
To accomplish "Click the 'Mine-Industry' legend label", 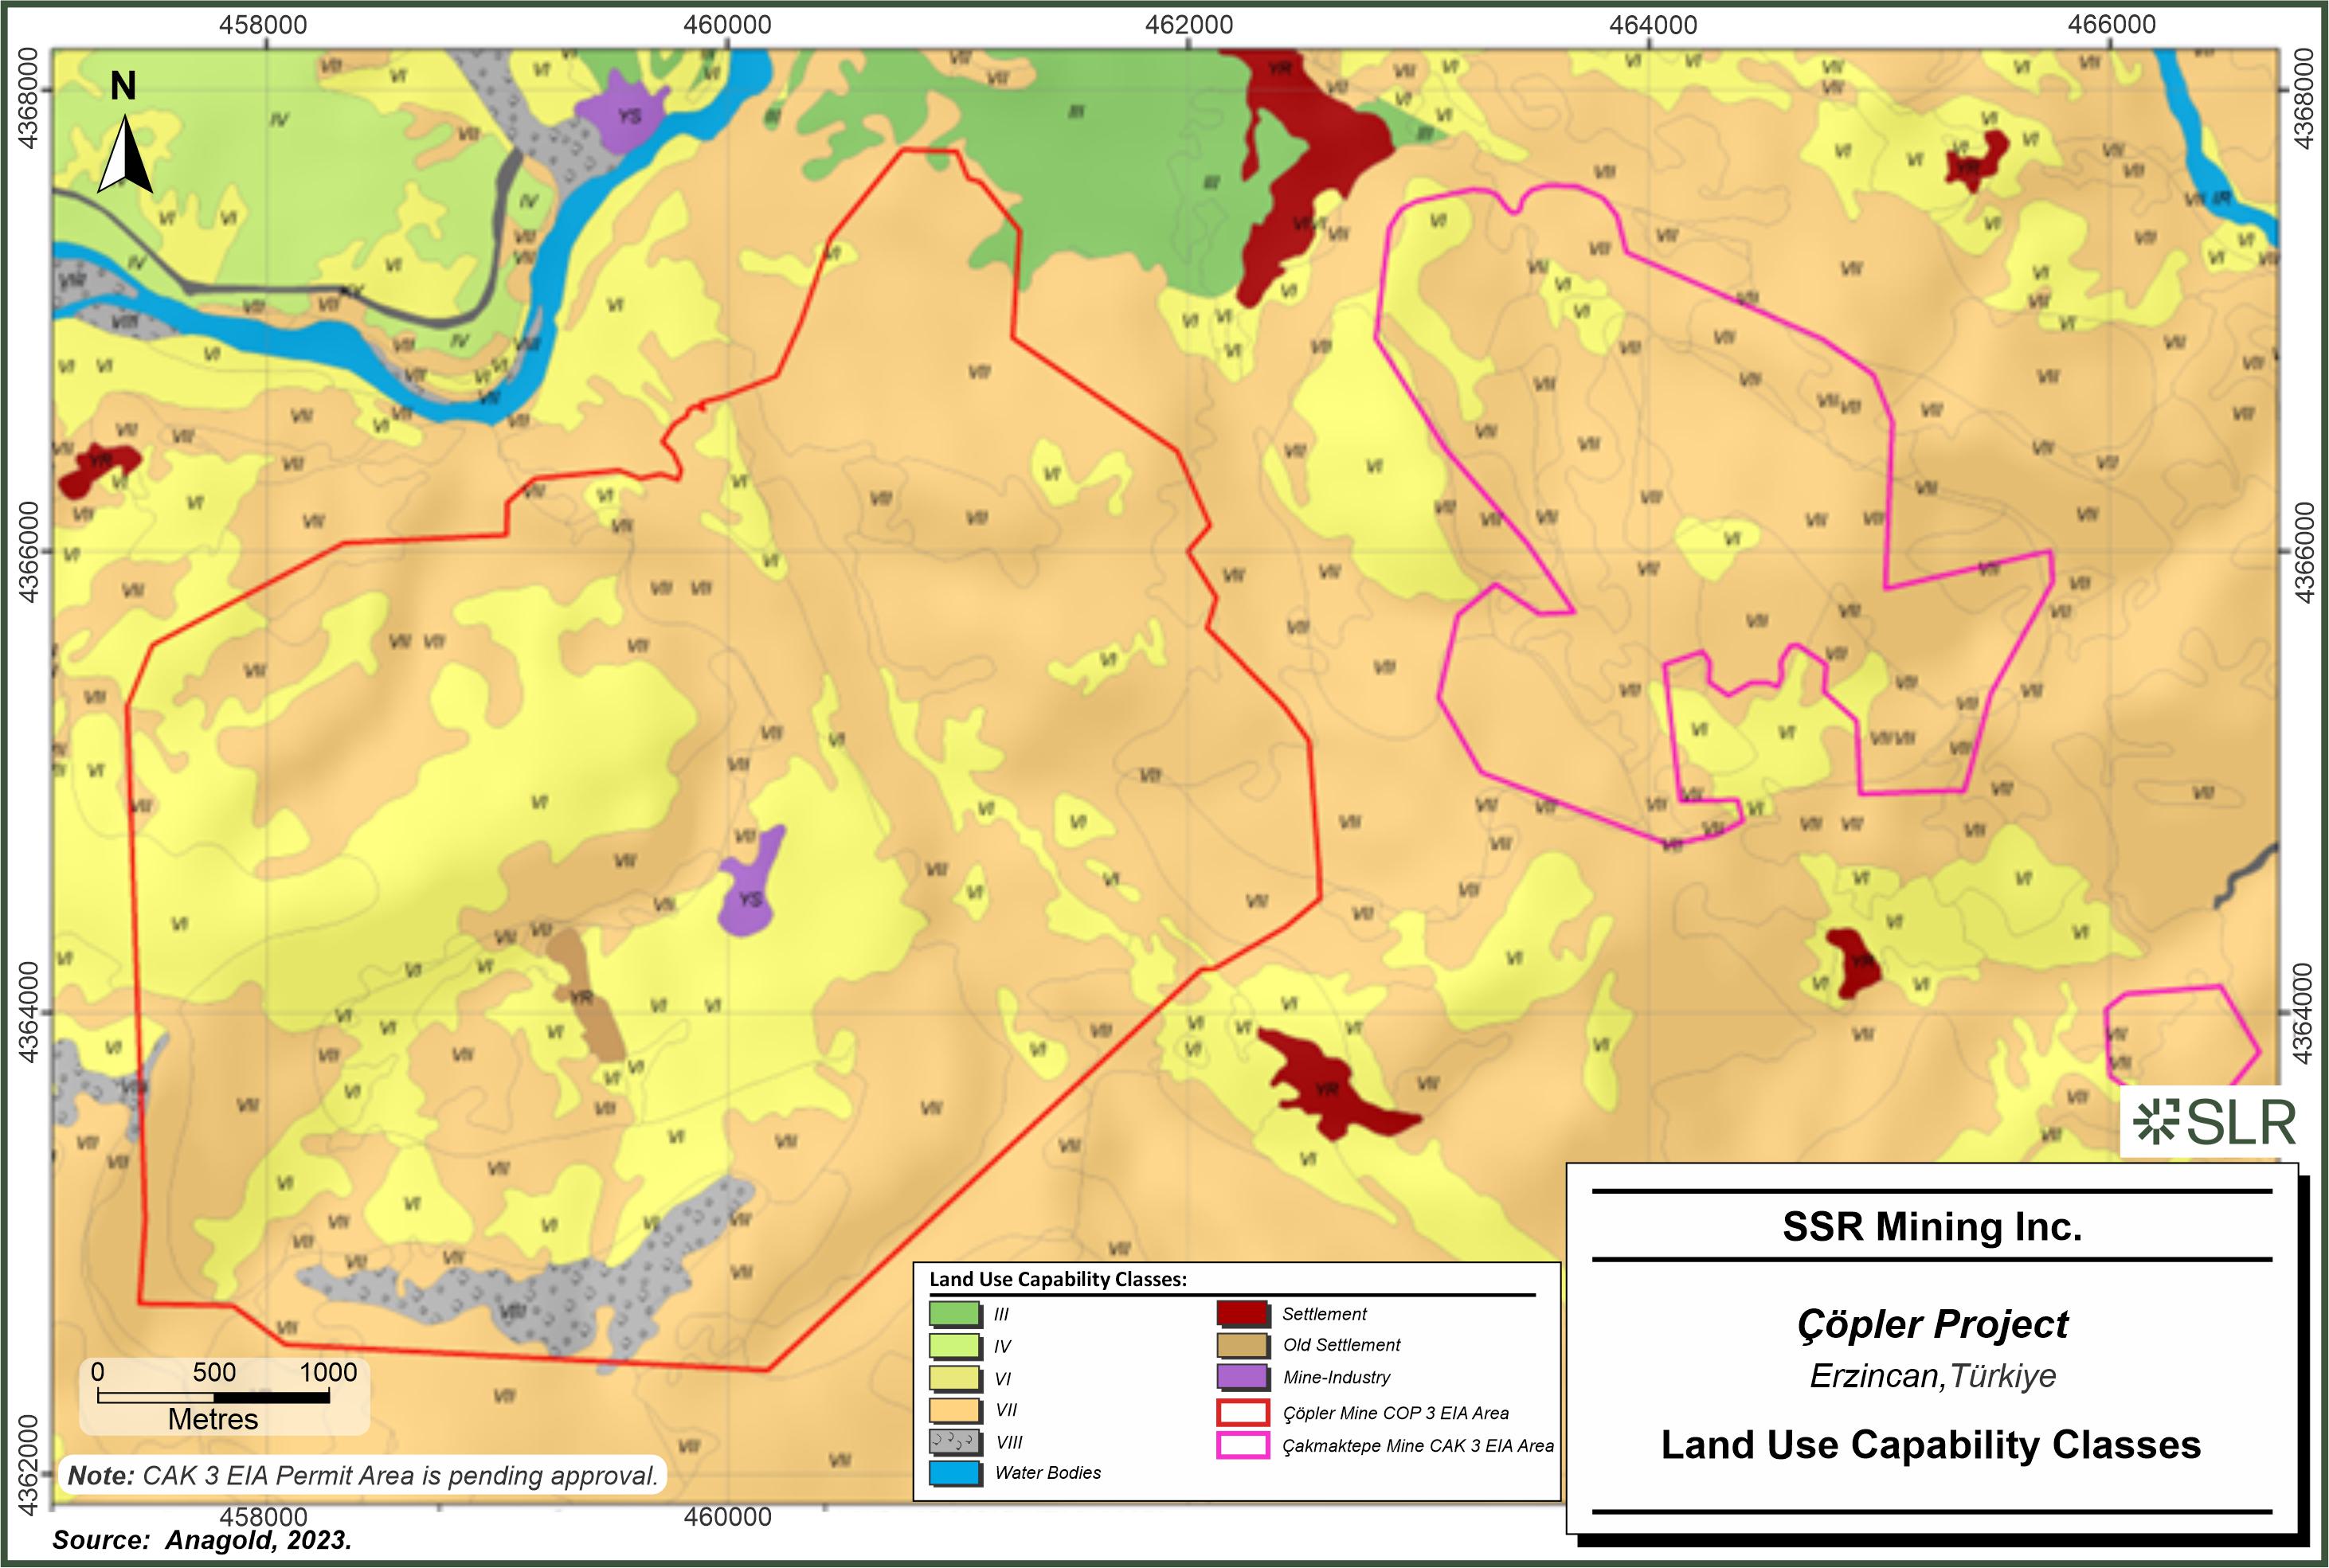I will tap(1337, 1377).
